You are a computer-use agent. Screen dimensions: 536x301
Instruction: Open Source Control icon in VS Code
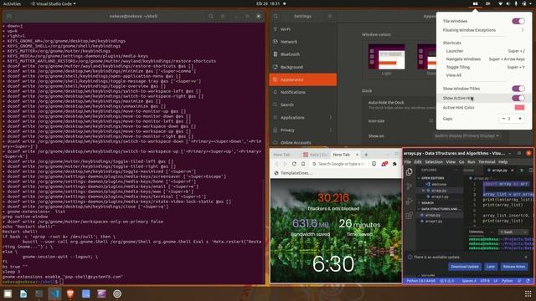[x=410, y=186]
